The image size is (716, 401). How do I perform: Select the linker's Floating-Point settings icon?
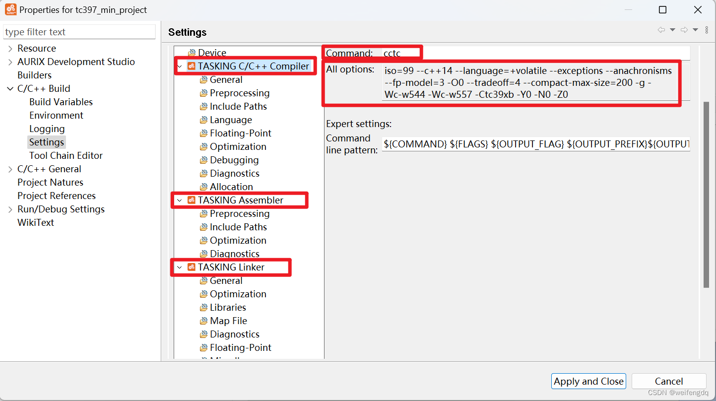(204, 347)
